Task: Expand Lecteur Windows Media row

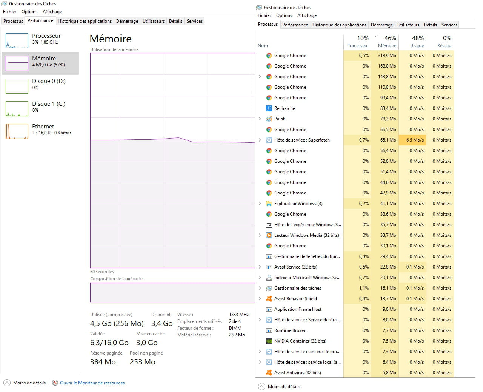Action: 260,235
